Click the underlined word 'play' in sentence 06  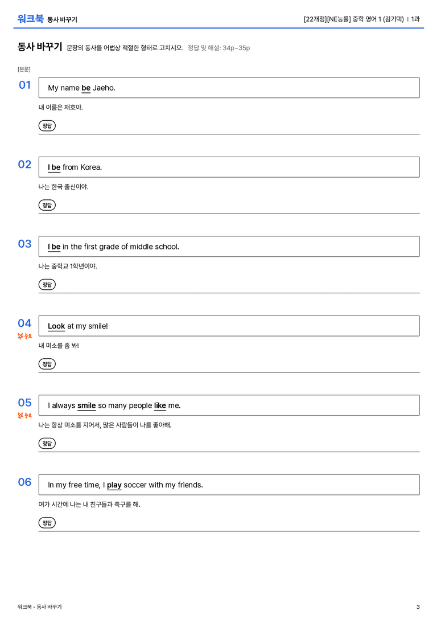(114, 485)
